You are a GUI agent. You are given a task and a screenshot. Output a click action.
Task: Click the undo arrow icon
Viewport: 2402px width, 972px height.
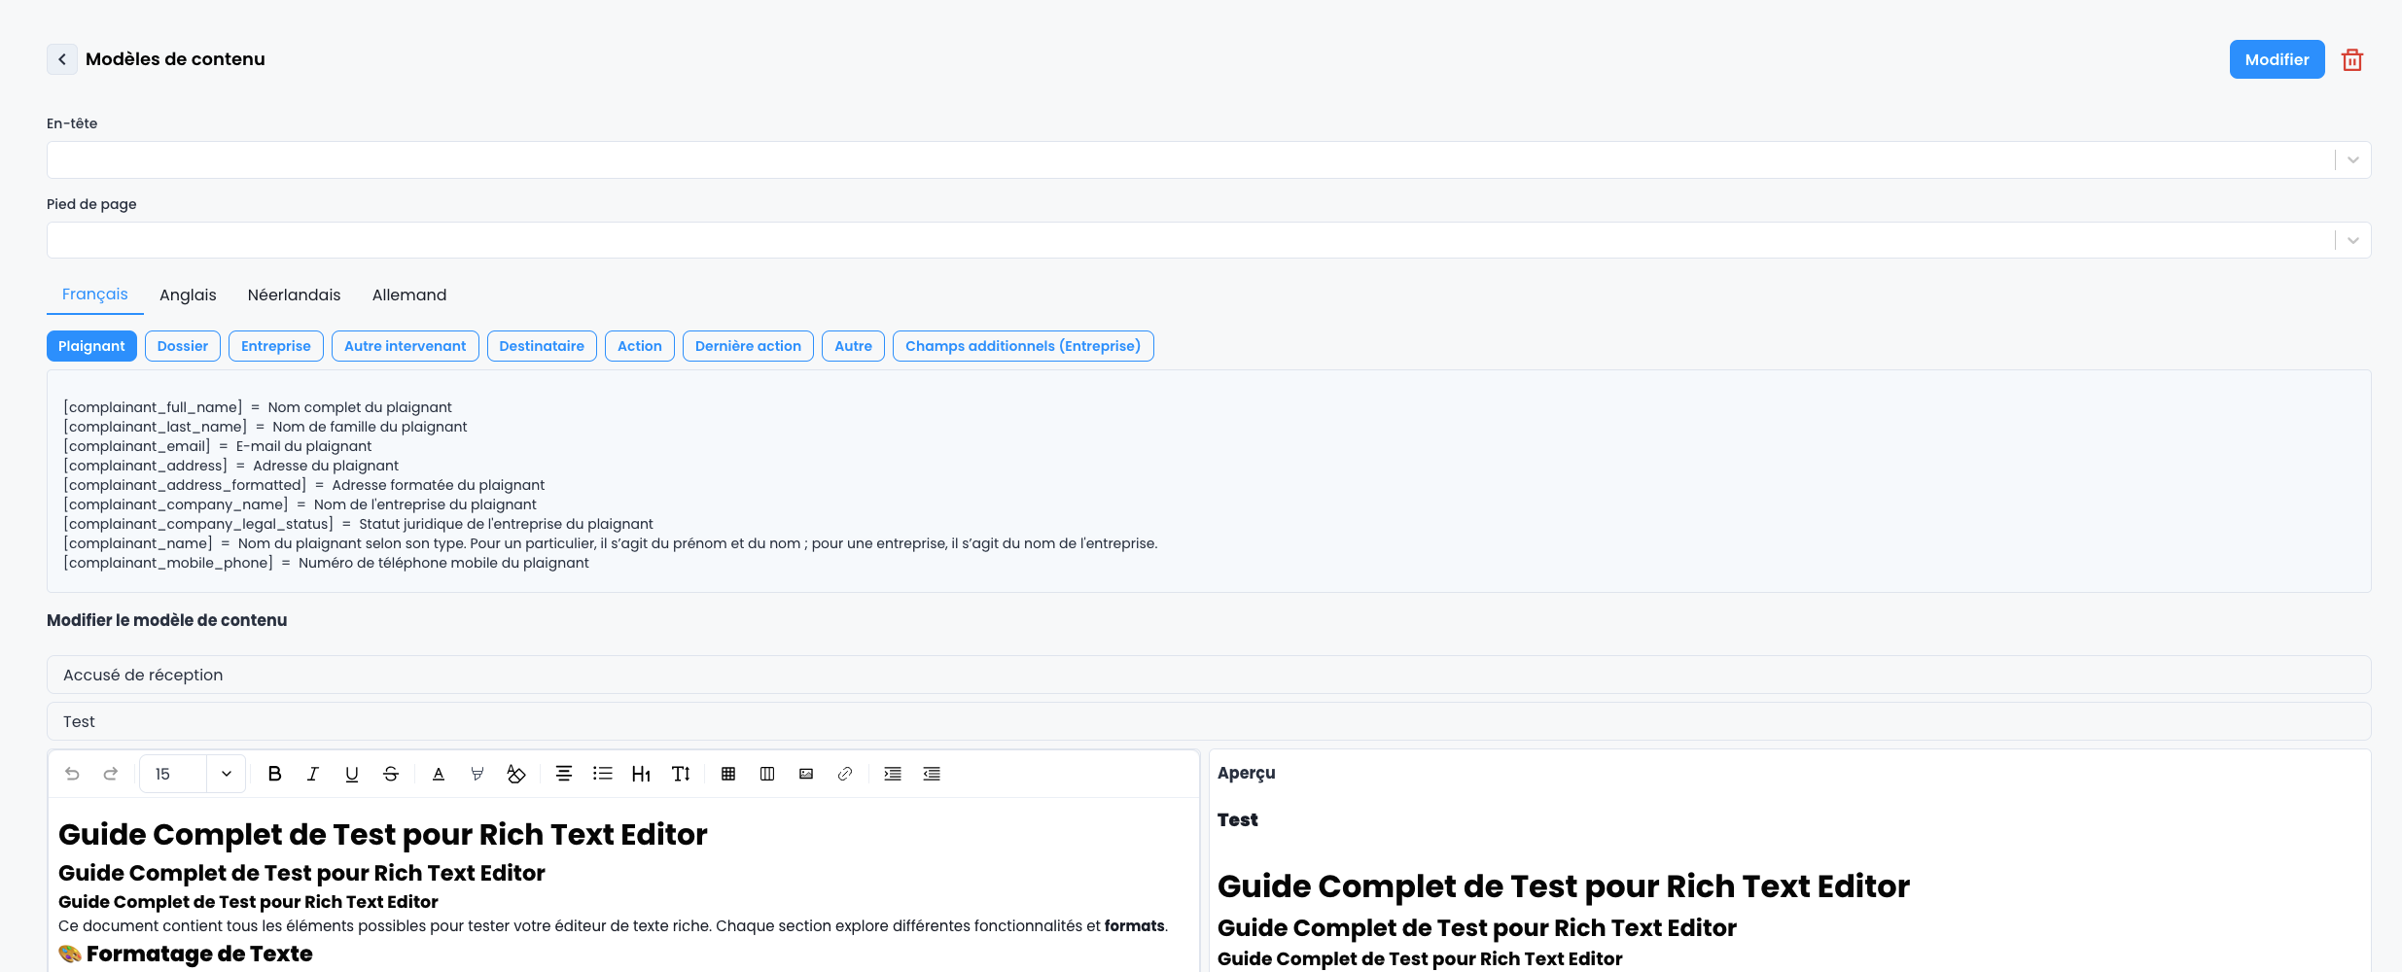pyautogui.click(x=72, y=774)
